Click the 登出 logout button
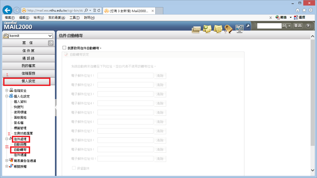317x178 pixels. pos(298,26)
